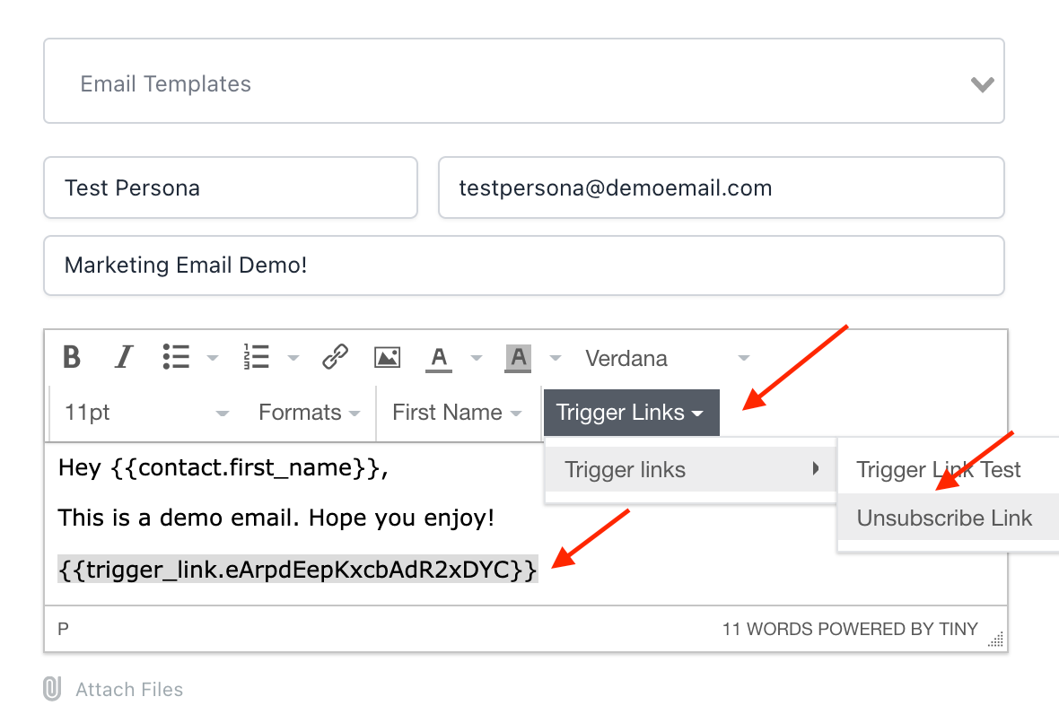
Task: Click the paperclip attach icon
Action: coord(52,689)
